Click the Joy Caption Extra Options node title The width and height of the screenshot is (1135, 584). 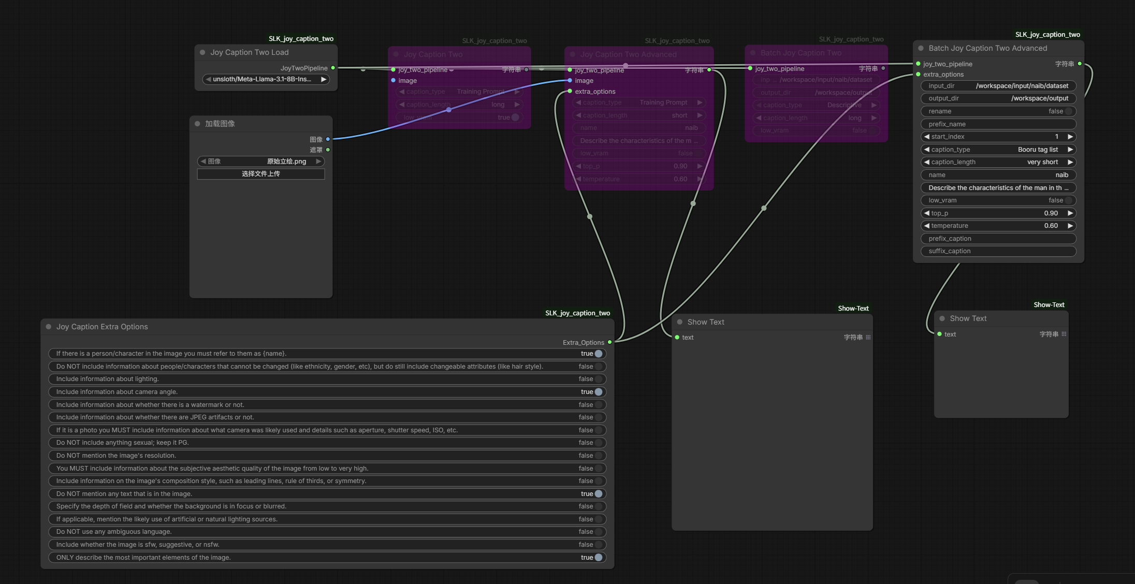click(x=102, y=327)
